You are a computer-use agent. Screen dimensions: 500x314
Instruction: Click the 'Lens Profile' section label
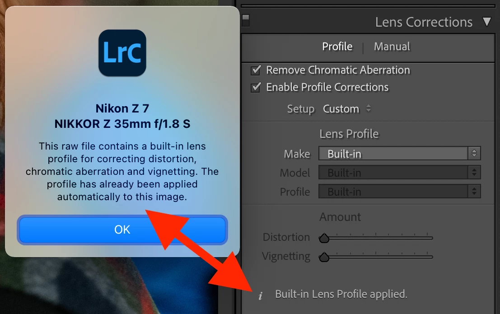pyautogui.click(x=349, y=134)
